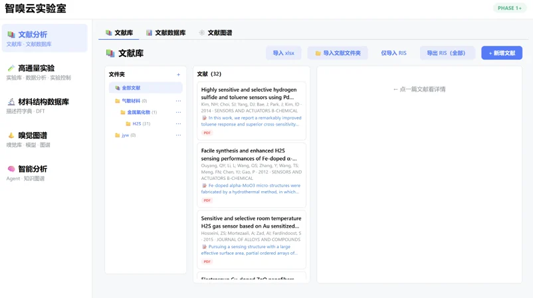Screen dimensions: 533x298
Task: Click the 仅导入 RIS button
Action: [393, 53]
